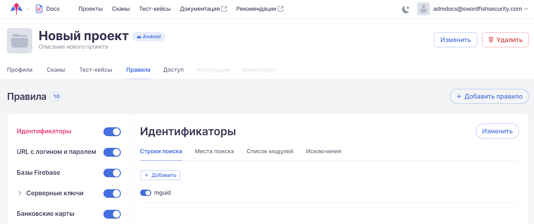
Task: Toggle dark mode moon icon
Action: [x=406, y=9]
